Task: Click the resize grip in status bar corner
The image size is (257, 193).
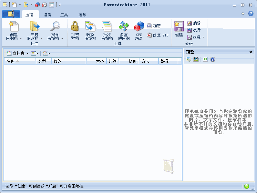Action: (x=252, y=188)
